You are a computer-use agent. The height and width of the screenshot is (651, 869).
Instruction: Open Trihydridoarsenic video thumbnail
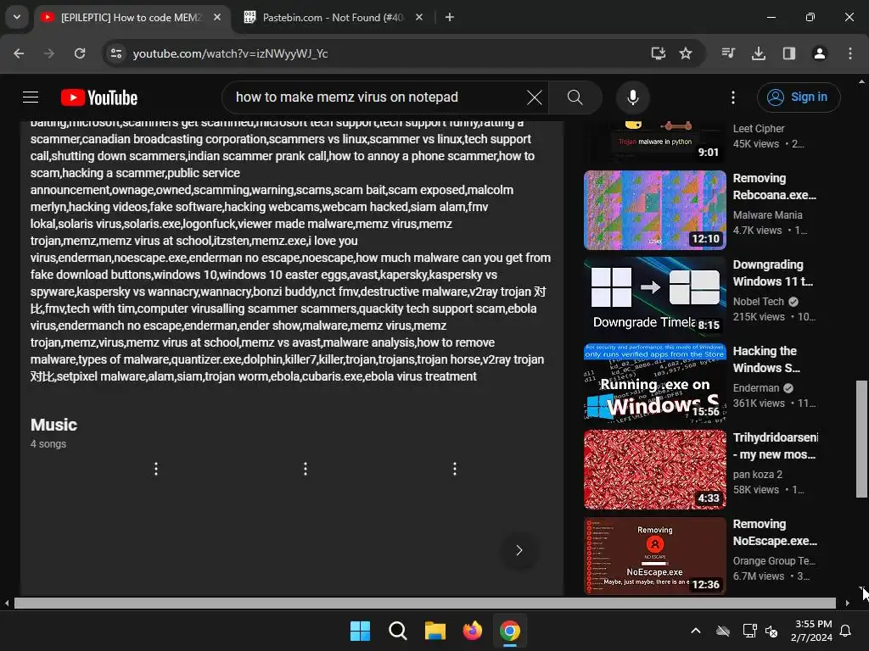point(654,470)
